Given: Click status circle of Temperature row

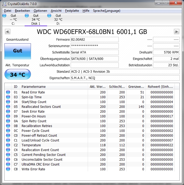Looking at the screenshot, I should tap(8, 145).
